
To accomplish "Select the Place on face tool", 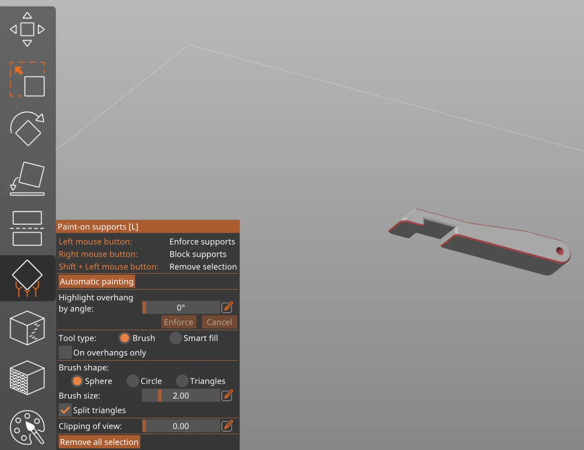I will click(x=27, y=179).
